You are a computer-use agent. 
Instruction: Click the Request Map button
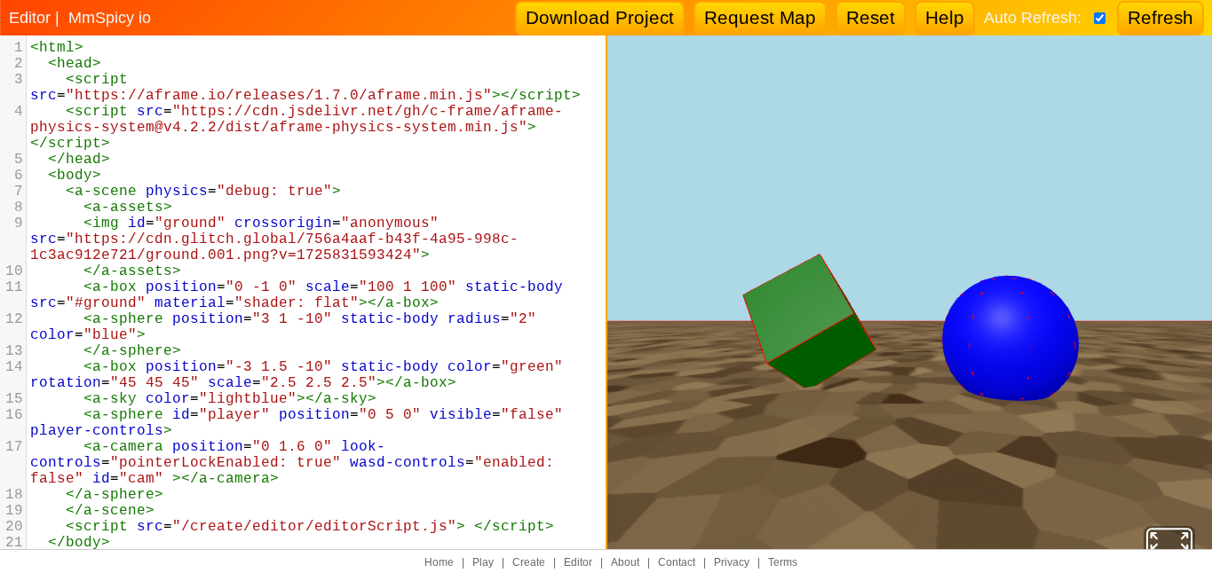(759, 18)
